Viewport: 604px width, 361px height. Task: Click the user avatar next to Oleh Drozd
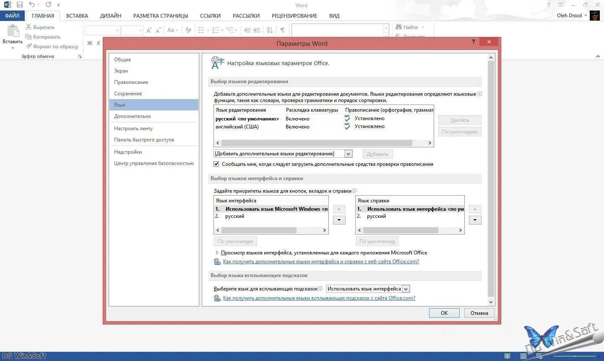click(x=594, y=16)
